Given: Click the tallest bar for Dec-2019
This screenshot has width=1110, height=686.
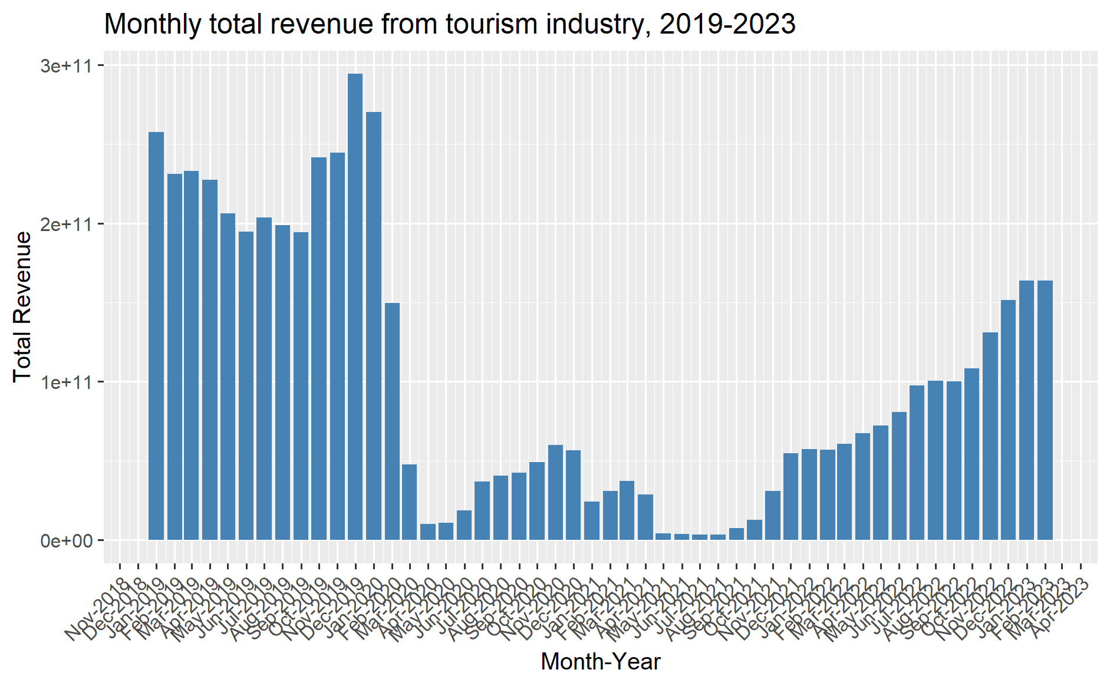Looking at the screenshot, I should [x=355, y=306].
